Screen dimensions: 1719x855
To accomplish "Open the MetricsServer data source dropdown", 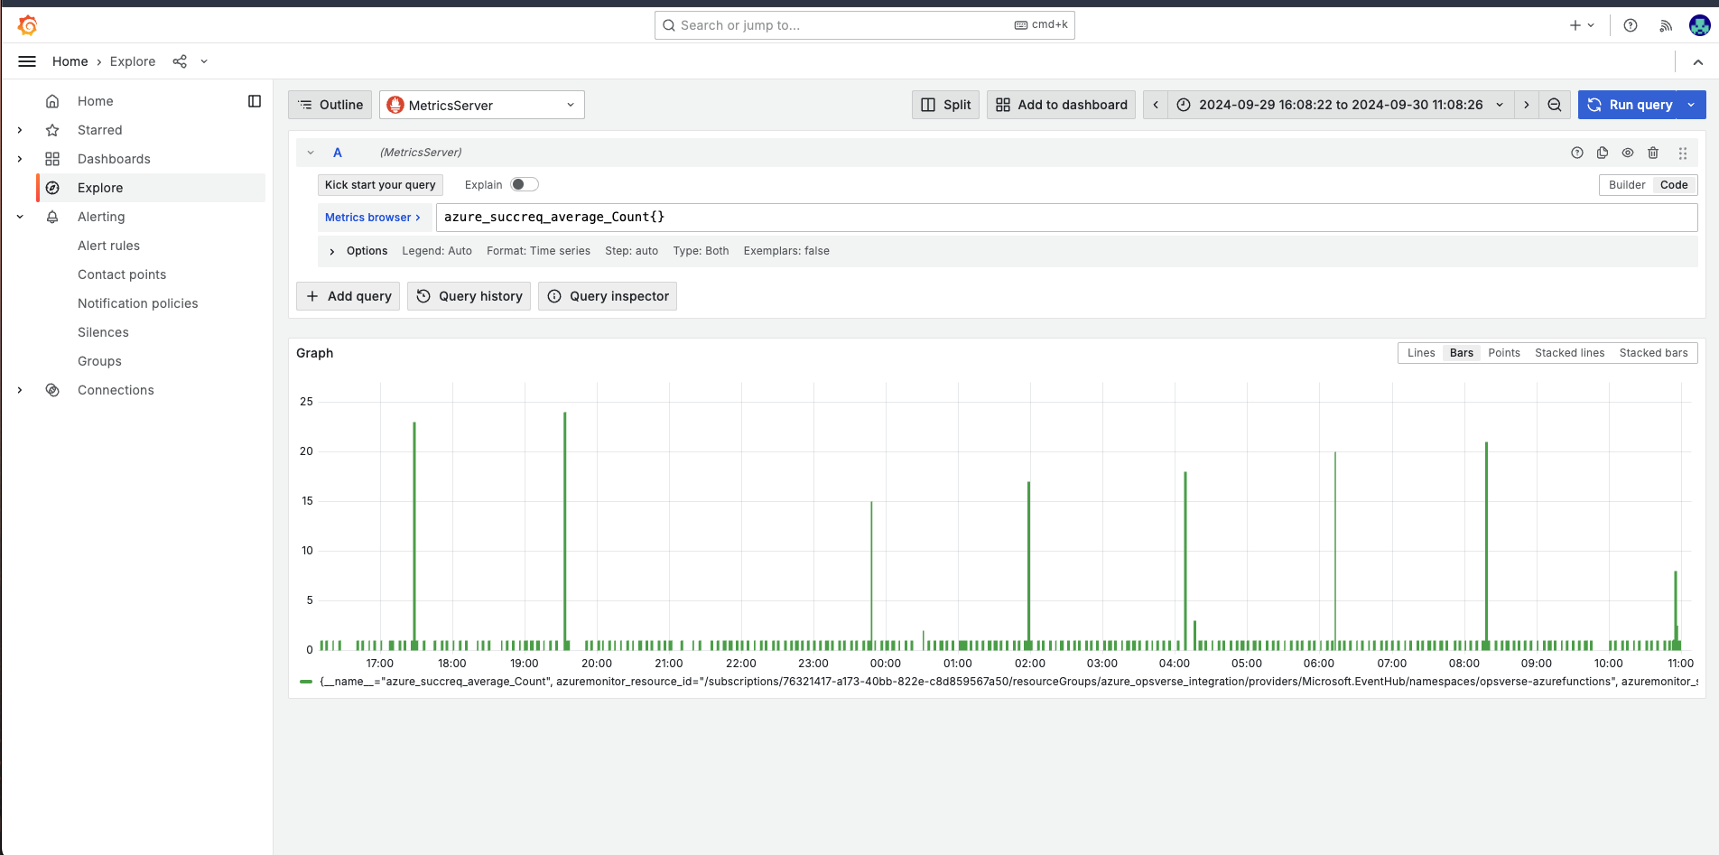I will click(481, 105).
